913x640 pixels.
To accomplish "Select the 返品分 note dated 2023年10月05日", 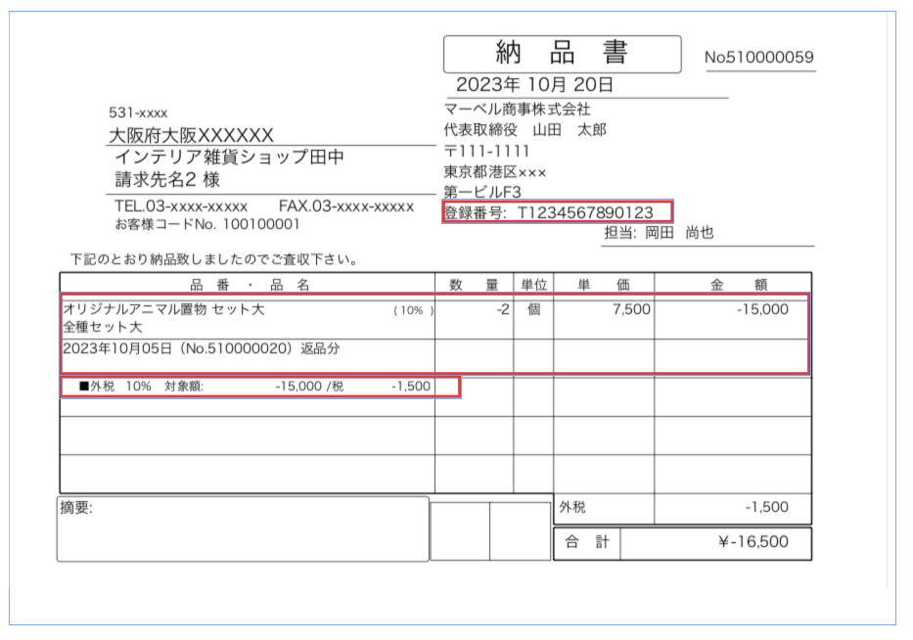I will click(x=202, y=347).
